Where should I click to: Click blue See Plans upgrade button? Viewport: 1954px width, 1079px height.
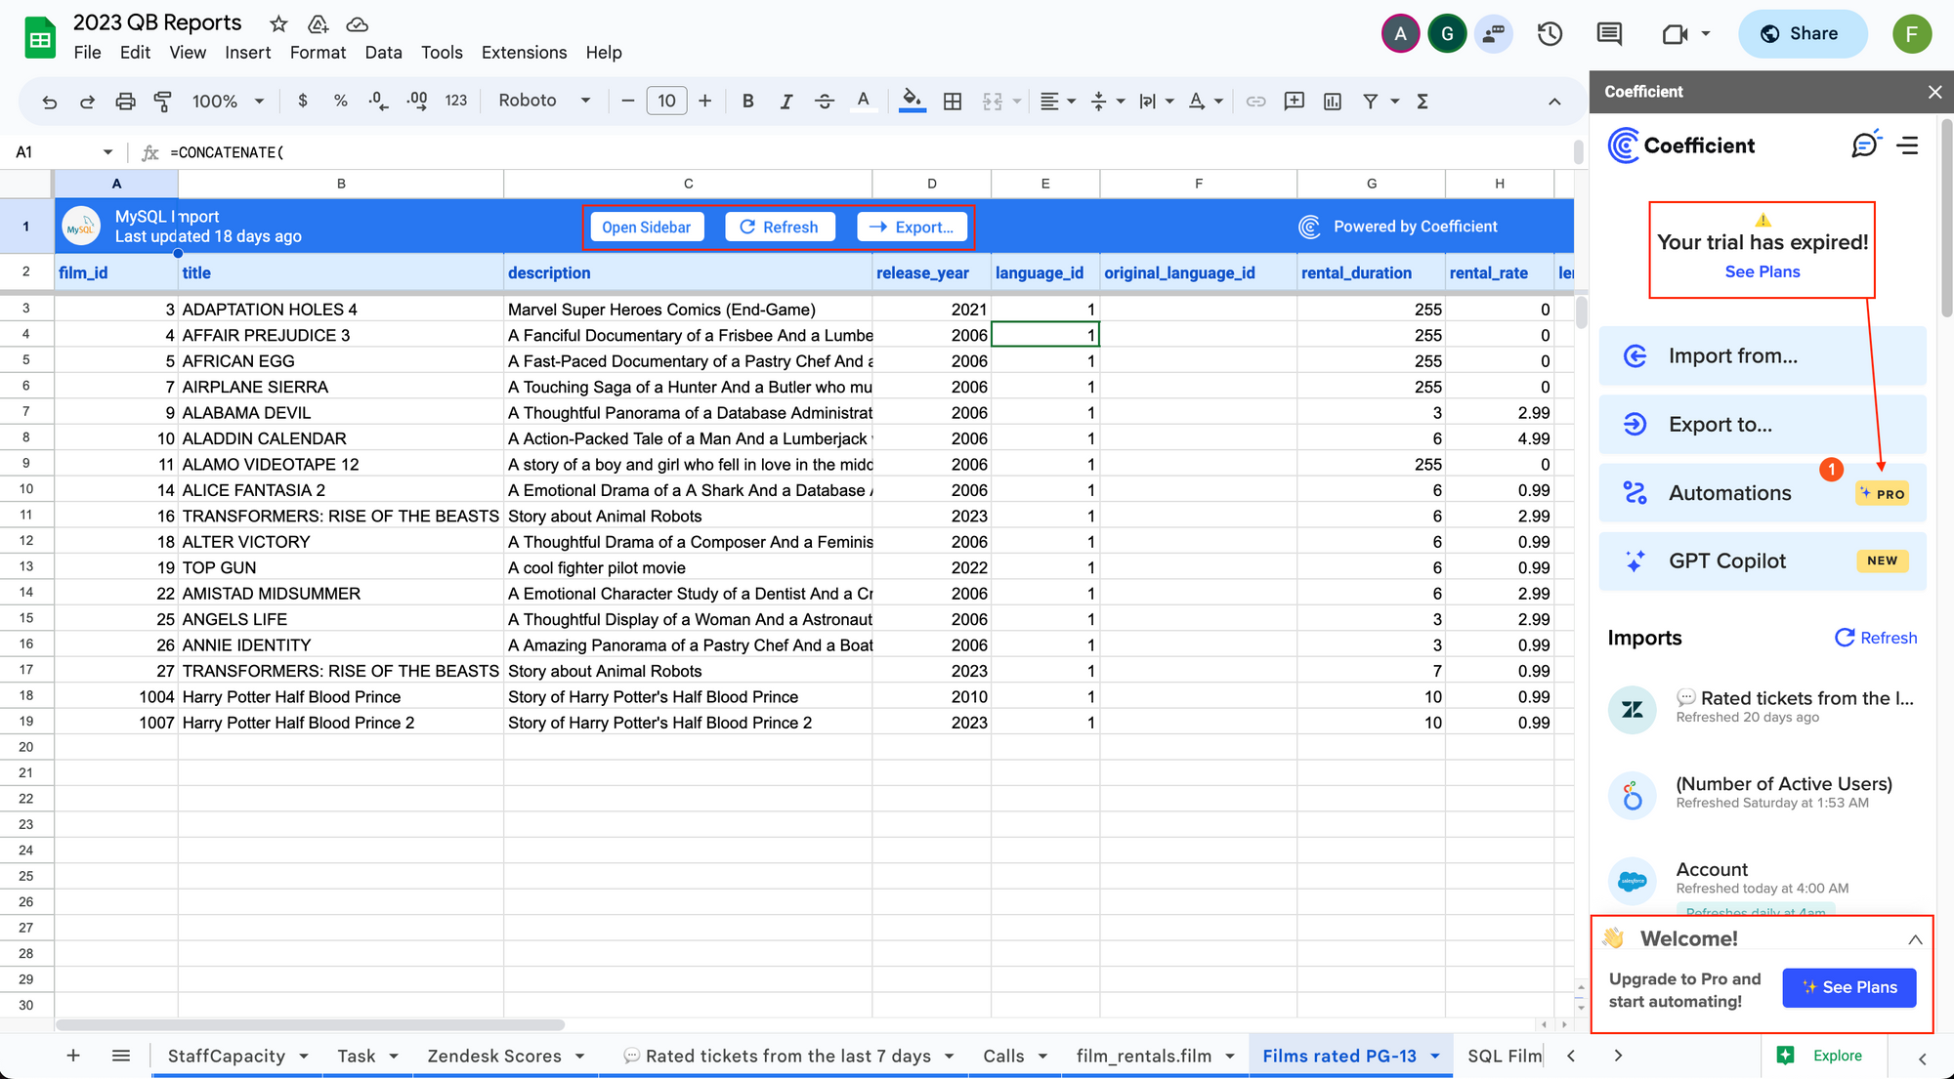1848,987
